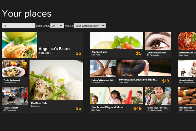The height and width of the screenshot is (131, 196).
Task: Open the your current location dropdown
Action: pyautogui.click(x=90, y=26)
